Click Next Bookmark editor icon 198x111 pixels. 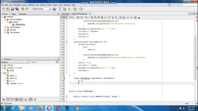[113, 17]
